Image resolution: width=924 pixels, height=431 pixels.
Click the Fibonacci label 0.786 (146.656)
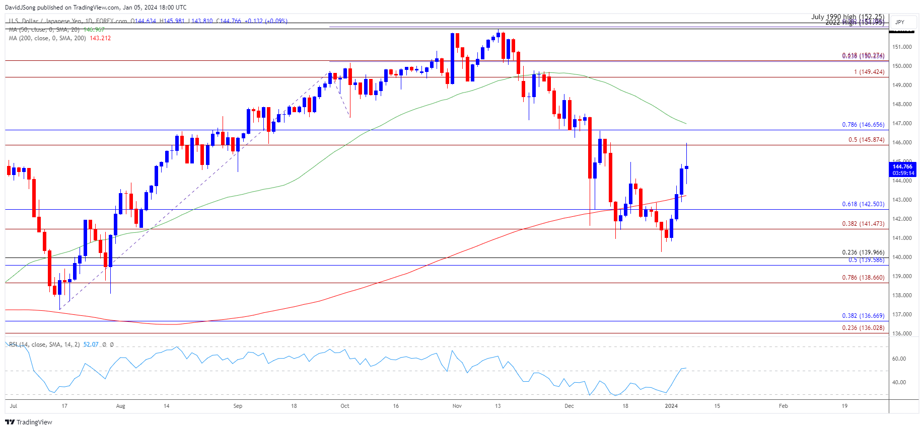click(x=863, y=125)
